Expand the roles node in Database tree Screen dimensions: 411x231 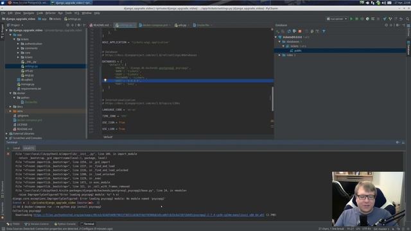click(x=279, y=55)
